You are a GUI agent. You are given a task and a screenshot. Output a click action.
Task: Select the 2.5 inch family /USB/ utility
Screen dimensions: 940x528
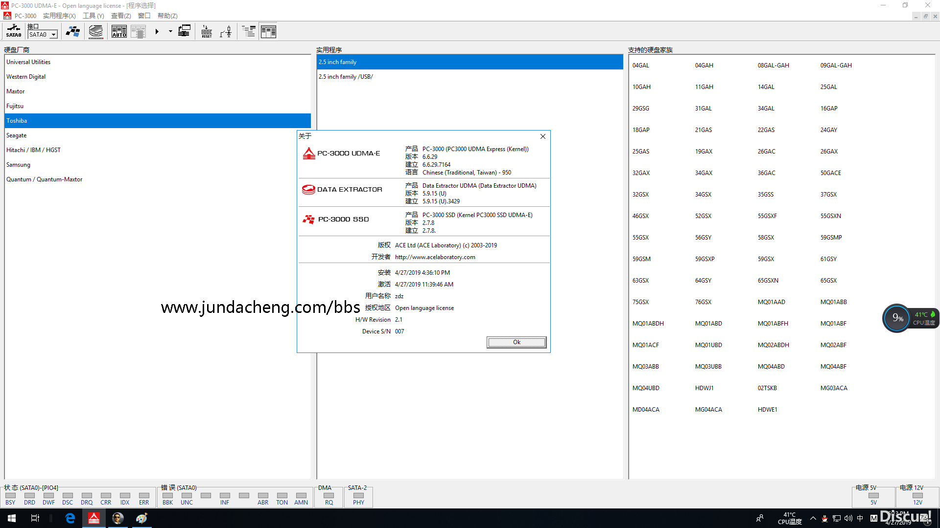(346, 77)
